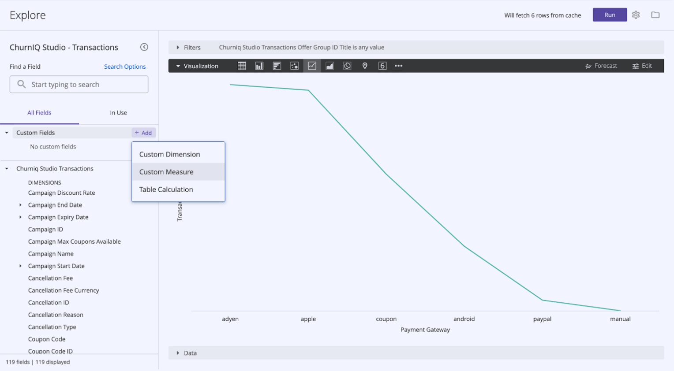This screenshot has height=371, width=674.
Task: Click the Add custom field button
Action: [x=143, y=133]
